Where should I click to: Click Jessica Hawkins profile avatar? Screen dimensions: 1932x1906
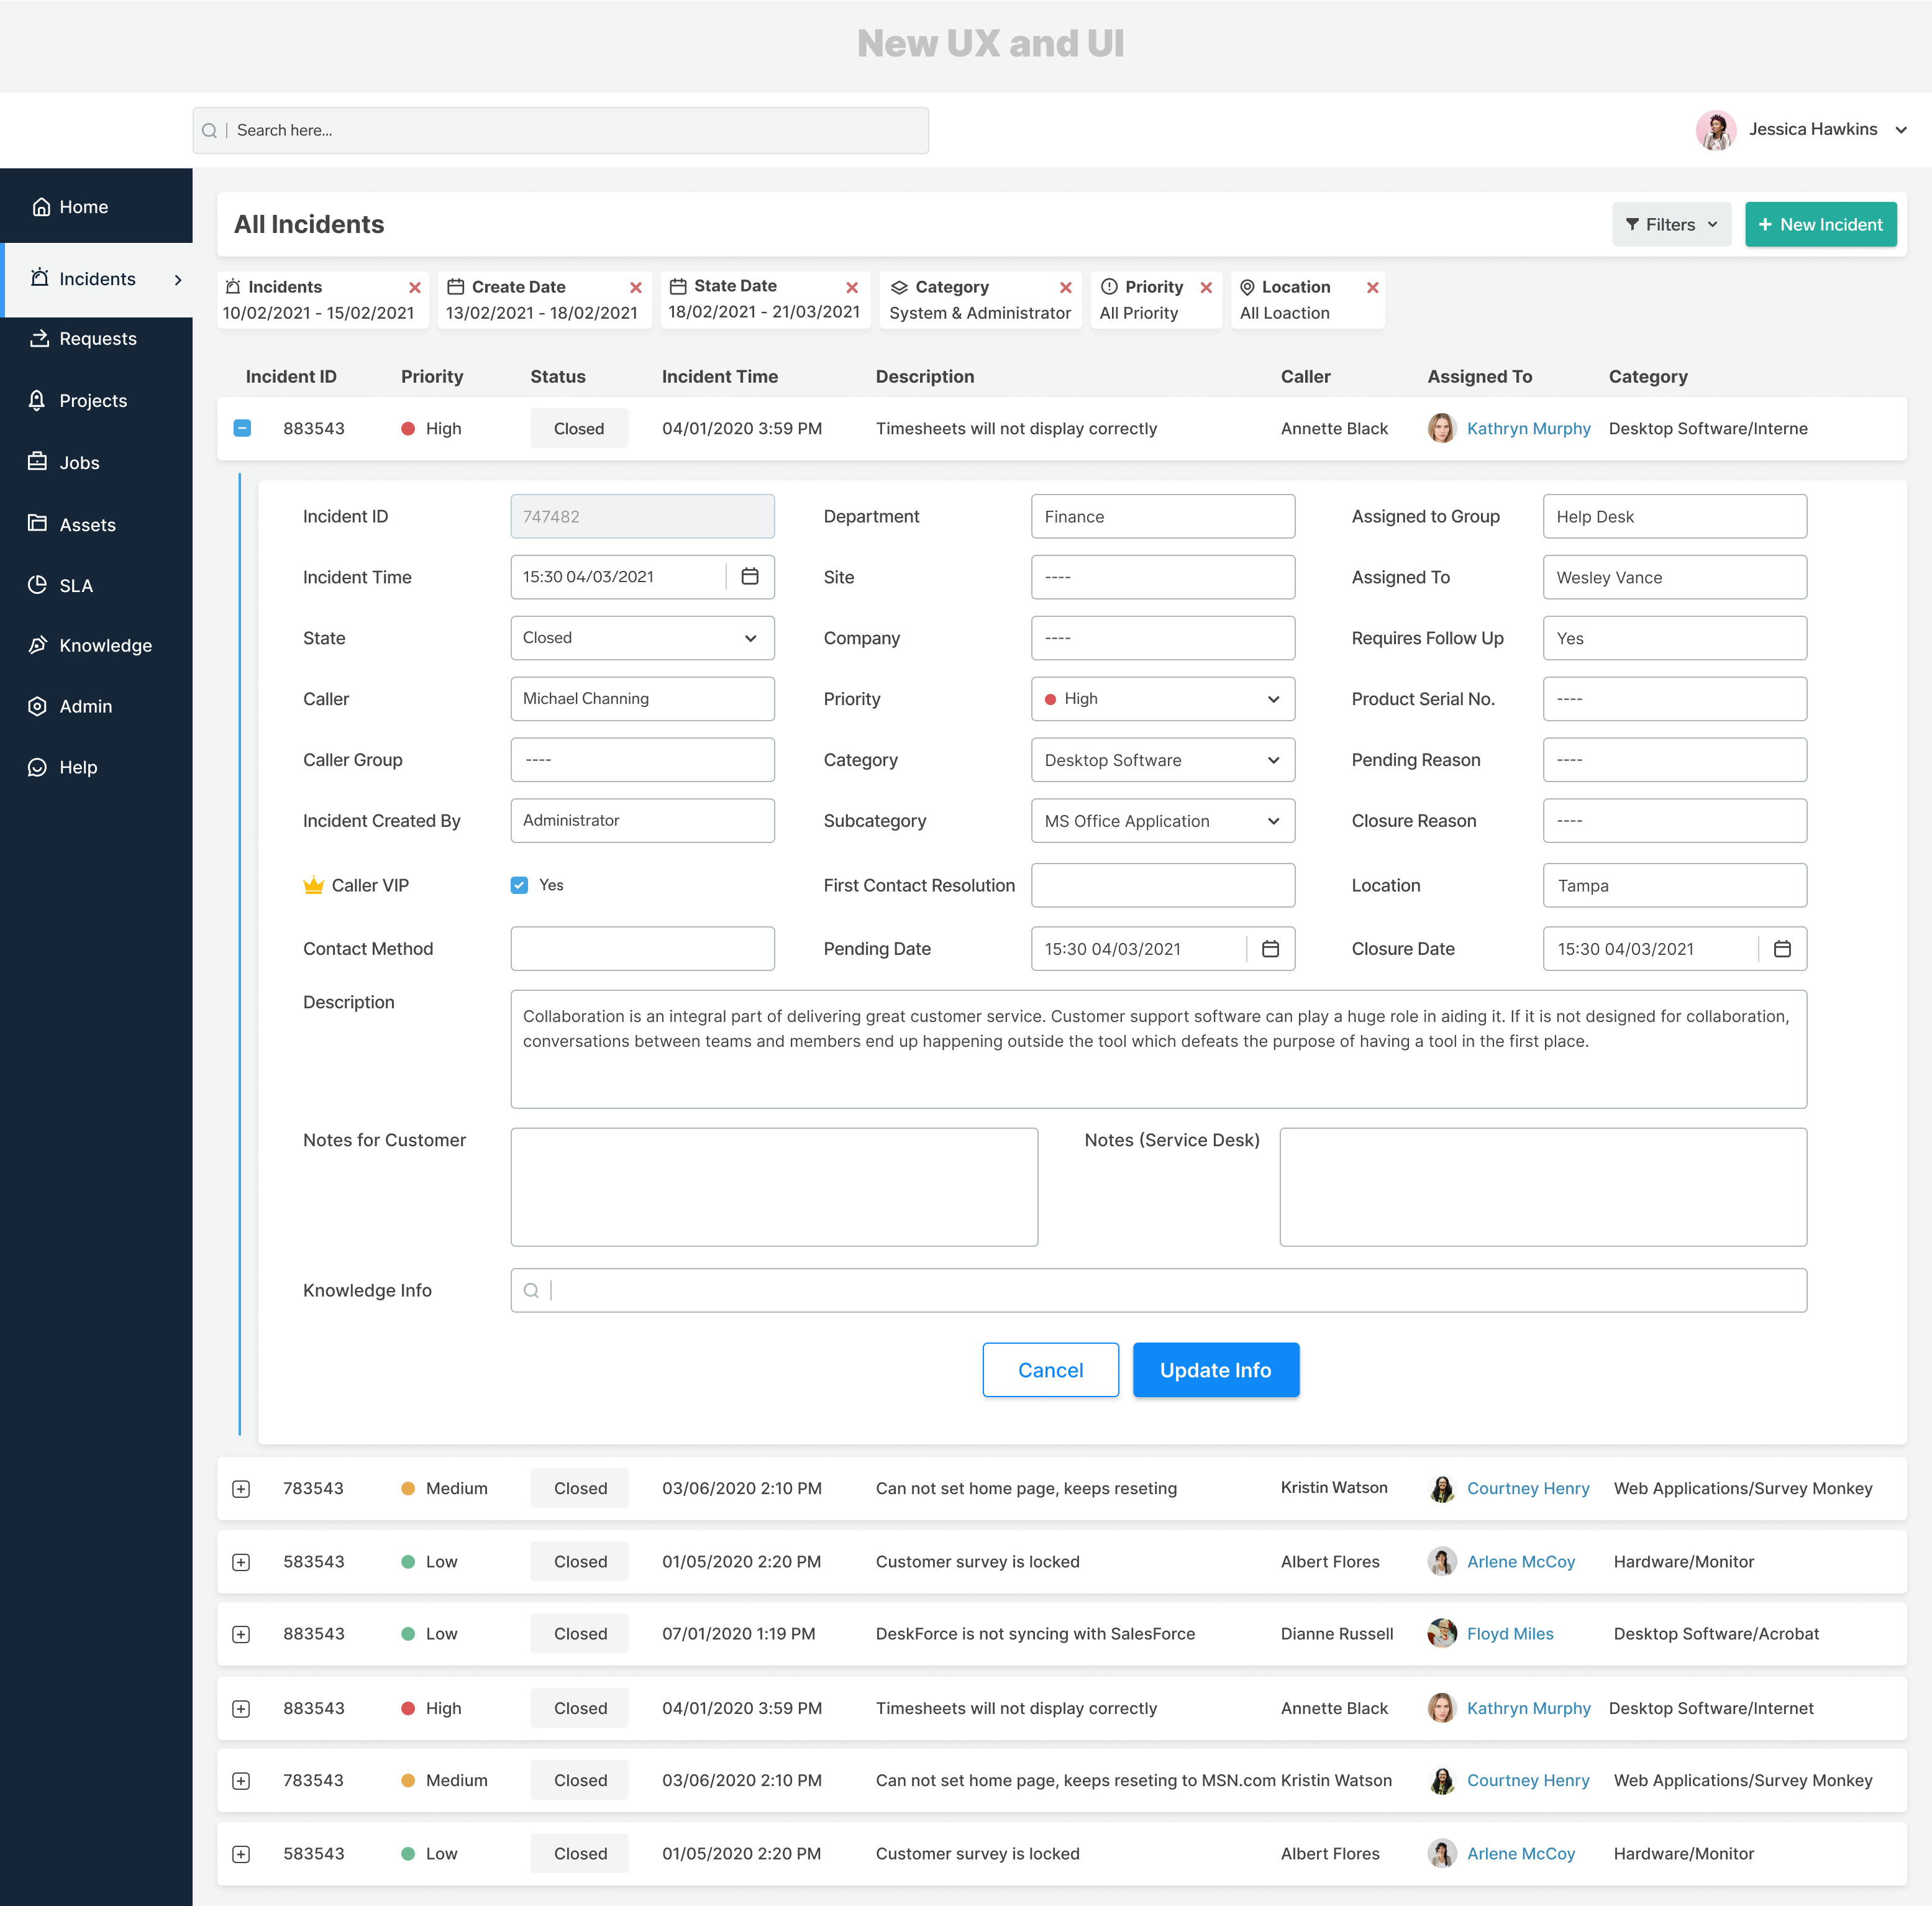(1715, 130)
